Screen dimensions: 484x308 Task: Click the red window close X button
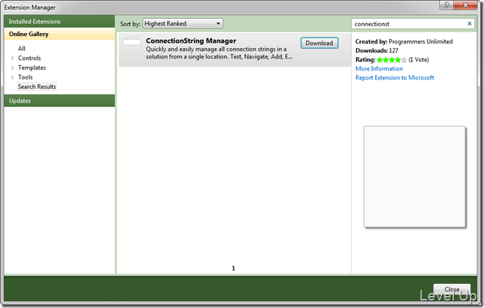click(466, 5)
